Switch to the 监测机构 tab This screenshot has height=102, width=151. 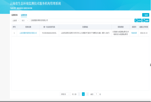point(15,15)
